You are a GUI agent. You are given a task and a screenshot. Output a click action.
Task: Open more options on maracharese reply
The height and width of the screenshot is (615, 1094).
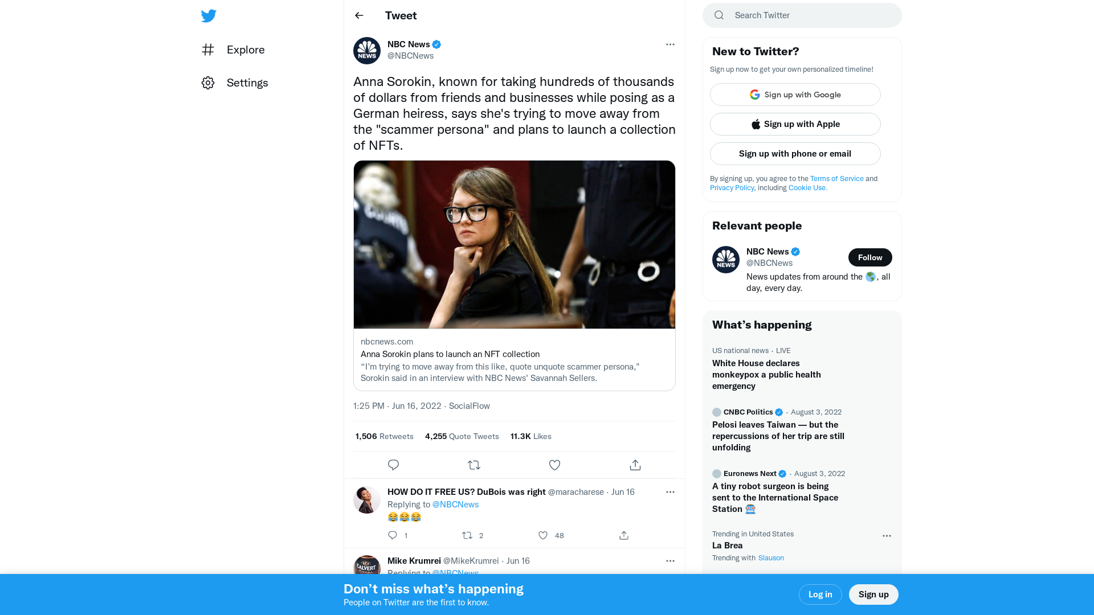pyautogui.click(x=670, y=492)
